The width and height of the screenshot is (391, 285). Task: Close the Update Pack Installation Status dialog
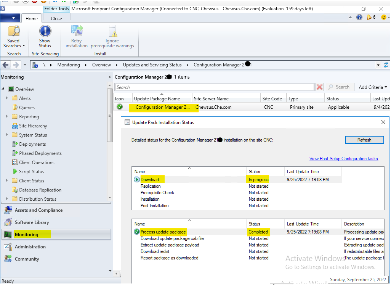point(383,122)
